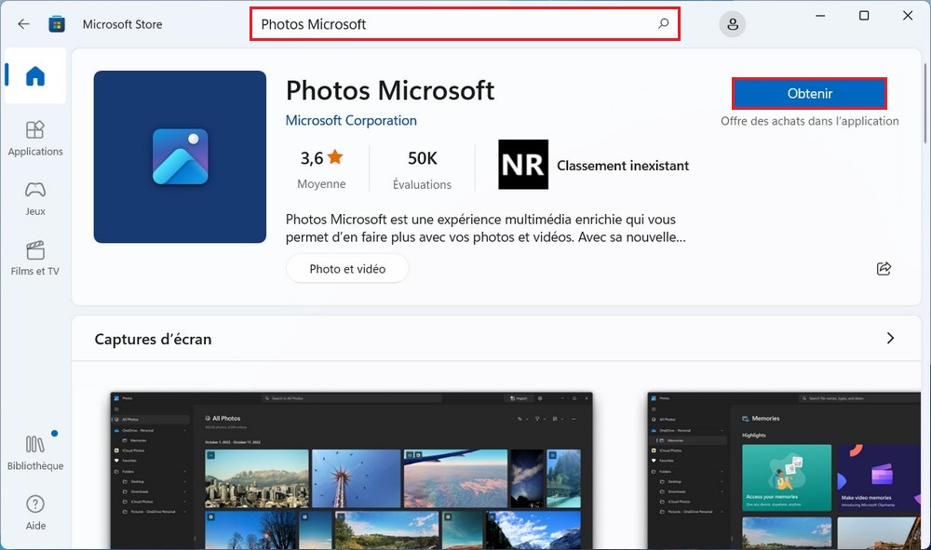Click the share icon
The width and height of the screenshot is (931, 550).
[x=884, y=269]
